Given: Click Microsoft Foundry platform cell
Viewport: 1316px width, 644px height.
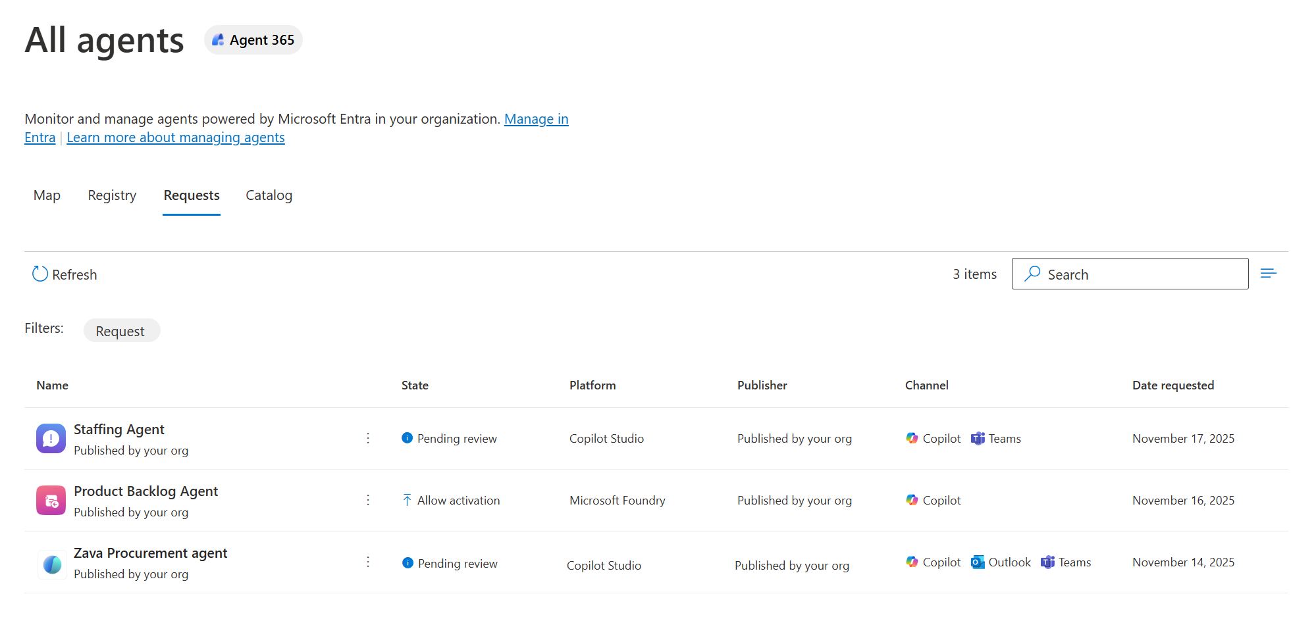Looking at the screenshot, I should pos(618,501).
